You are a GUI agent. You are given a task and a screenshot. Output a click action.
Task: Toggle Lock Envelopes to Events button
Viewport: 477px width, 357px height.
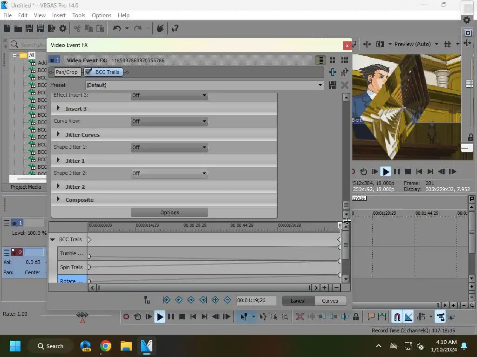pyautogui.click(x=440, y=317)
